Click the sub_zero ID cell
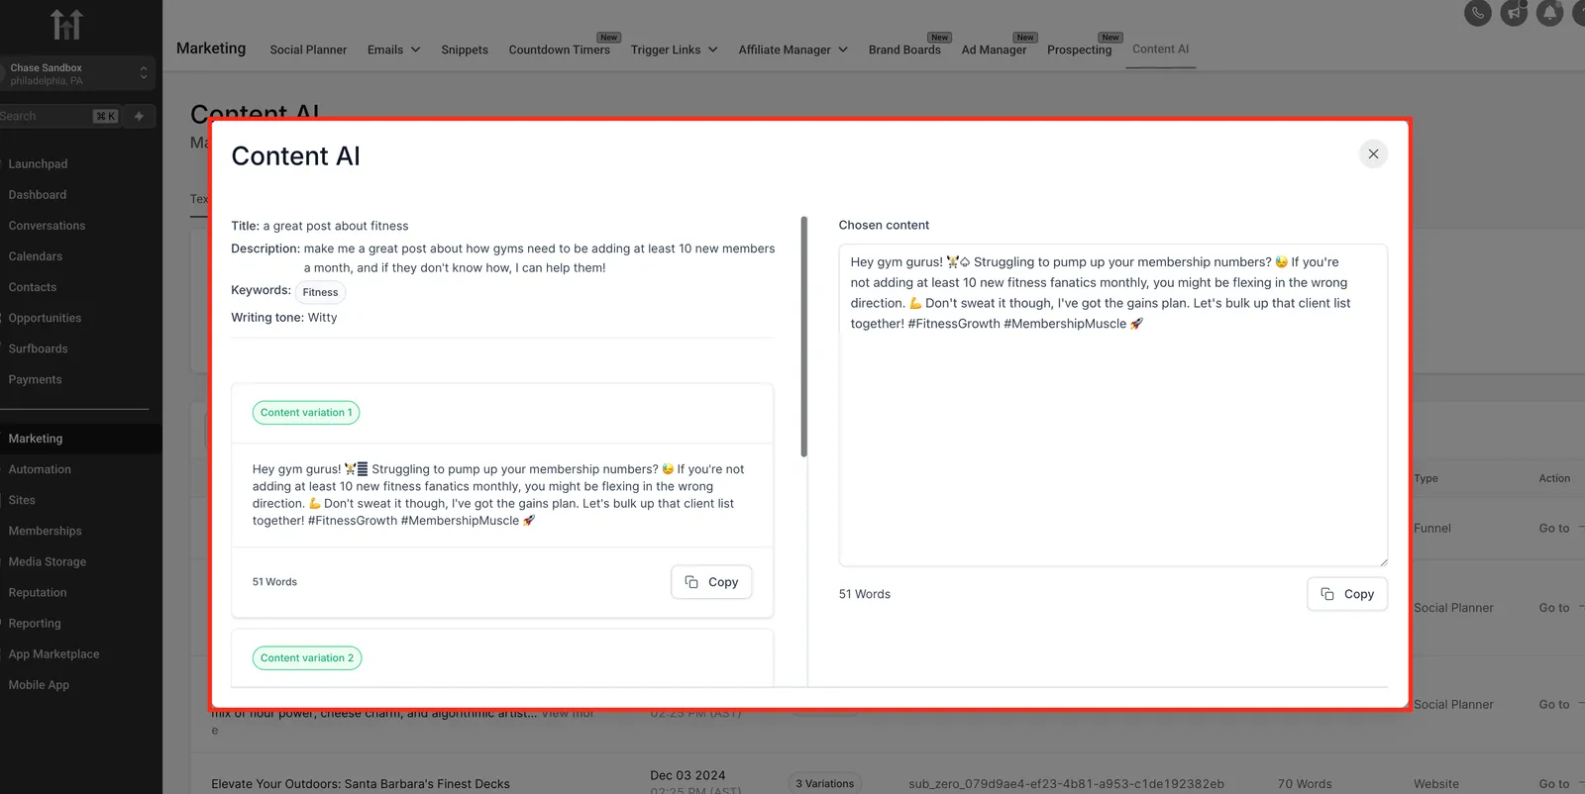Image resolution: width=1585 pixels, height=794 pixels. coord(1066,784)
